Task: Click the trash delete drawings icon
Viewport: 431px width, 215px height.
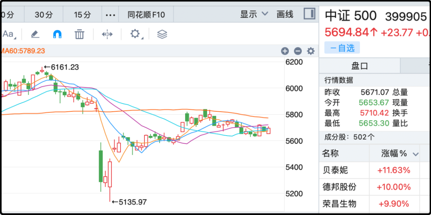Action: pyautogui.click(x=79, y=34)
